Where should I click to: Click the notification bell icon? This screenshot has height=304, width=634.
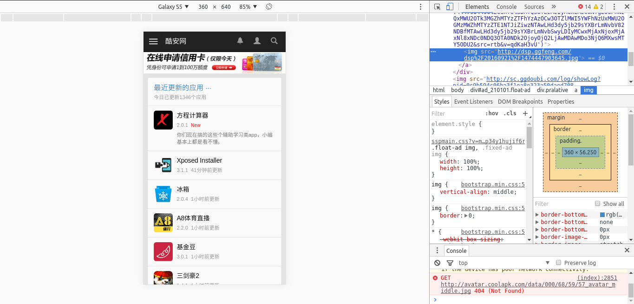240,41
